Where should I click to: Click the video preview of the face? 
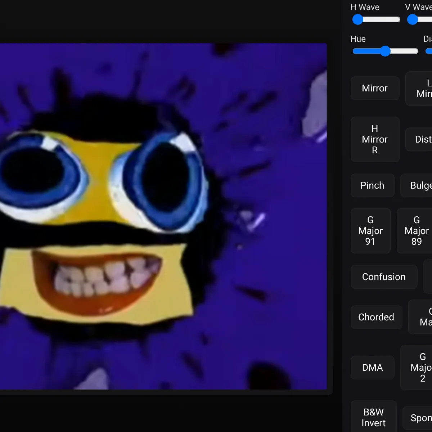[163, 216]
